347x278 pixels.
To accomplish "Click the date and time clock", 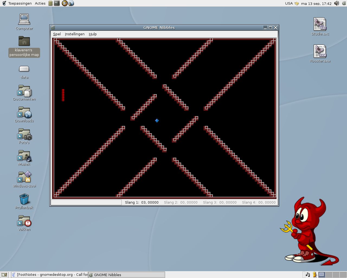I will coord(316,4).
